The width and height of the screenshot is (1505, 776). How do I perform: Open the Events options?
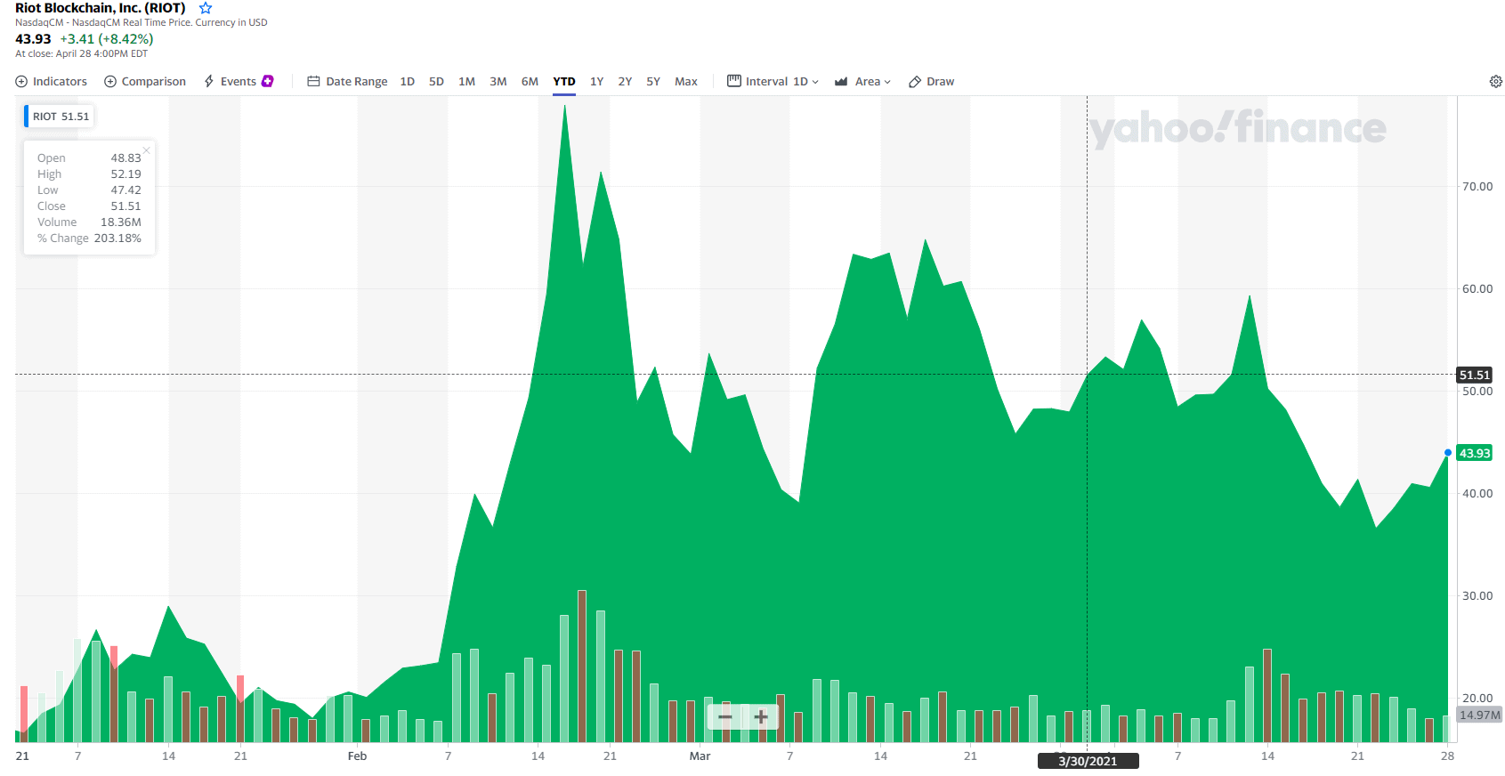tap(231, 81)
